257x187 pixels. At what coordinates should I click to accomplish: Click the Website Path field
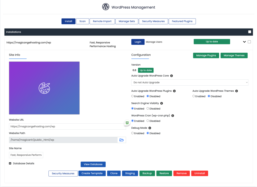pos(63,140)
